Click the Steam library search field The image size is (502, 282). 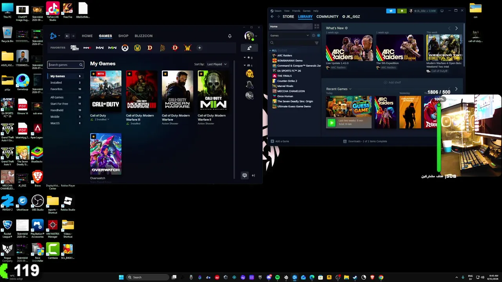point(291,43)
